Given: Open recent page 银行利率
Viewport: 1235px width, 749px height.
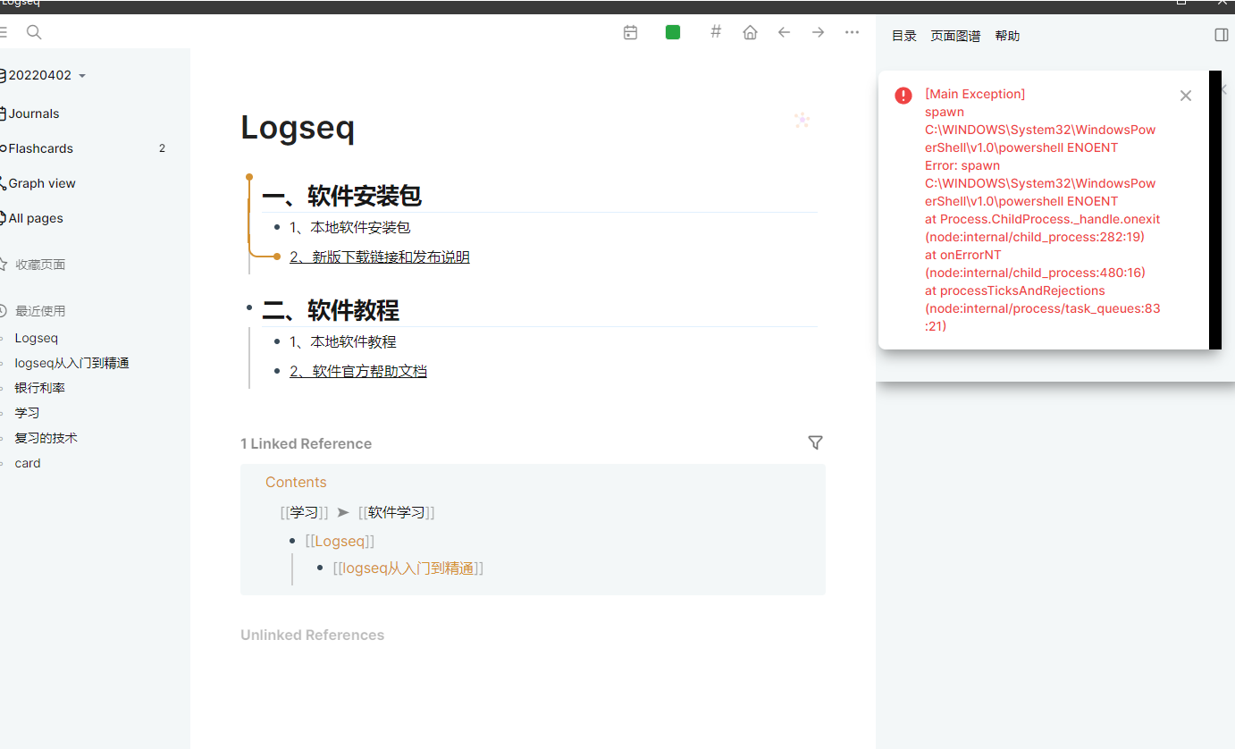Looking at the screenshot, I should [x=40, y=388].
